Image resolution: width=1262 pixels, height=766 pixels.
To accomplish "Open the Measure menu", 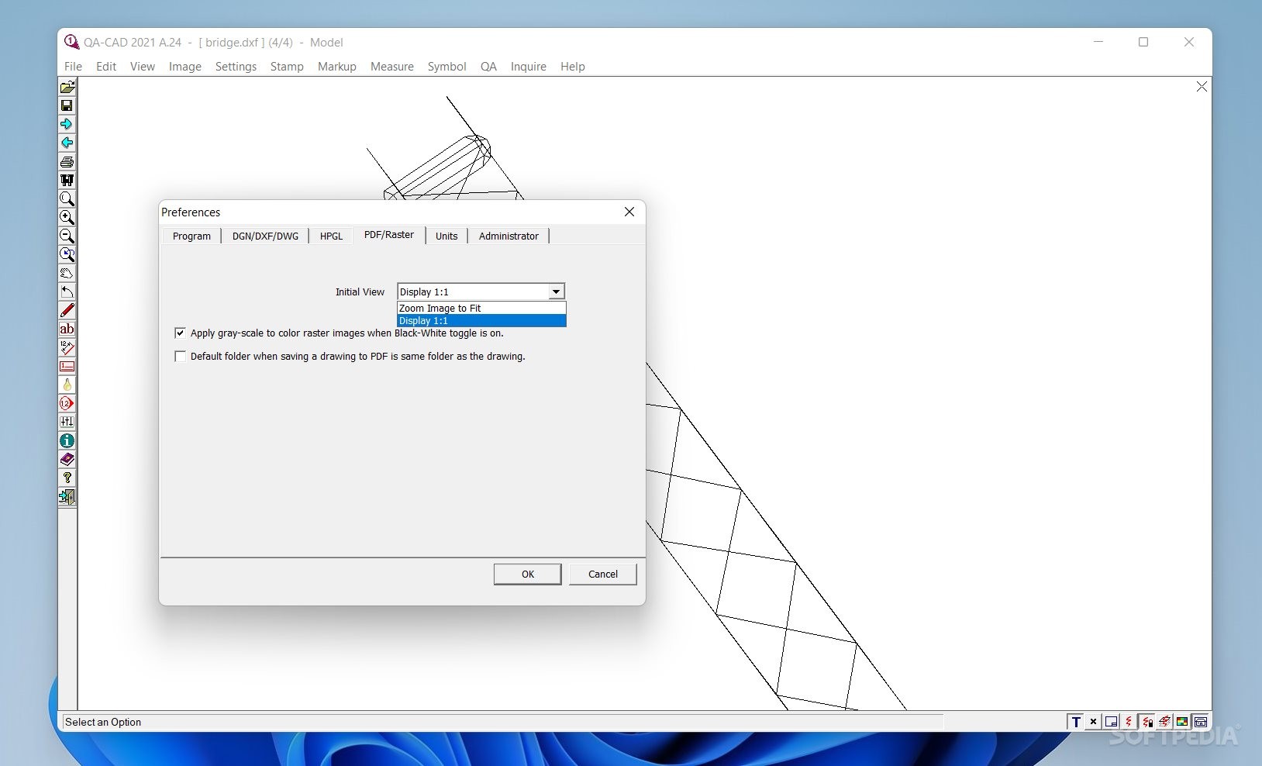I will tap(392, 67).
